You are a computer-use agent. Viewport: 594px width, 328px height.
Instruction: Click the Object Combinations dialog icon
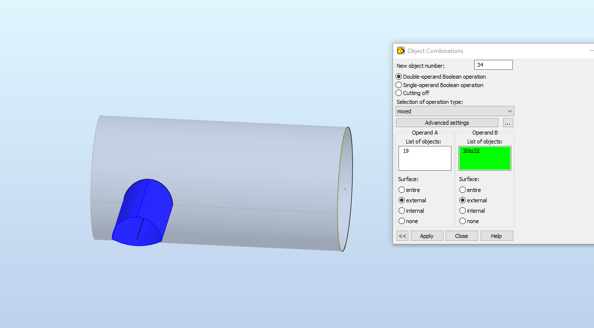pyautogui.click(x=401, y=50)
